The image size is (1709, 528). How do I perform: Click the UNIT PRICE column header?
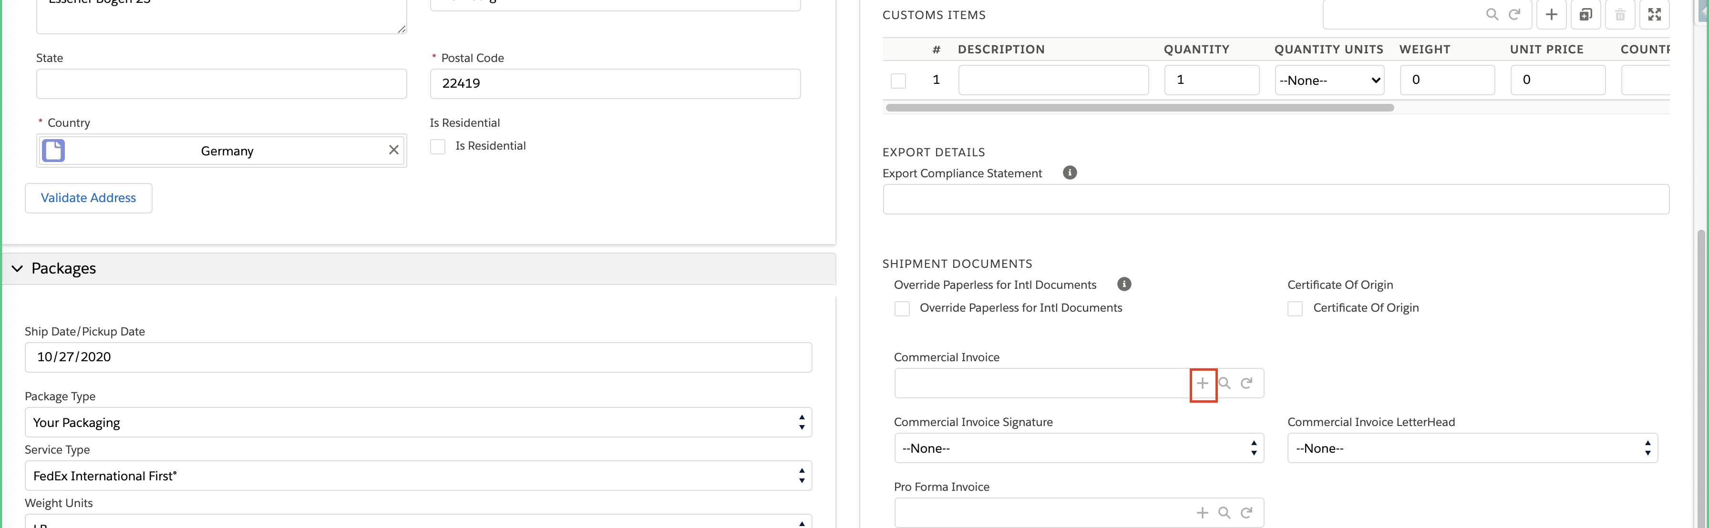(1546, 49)
